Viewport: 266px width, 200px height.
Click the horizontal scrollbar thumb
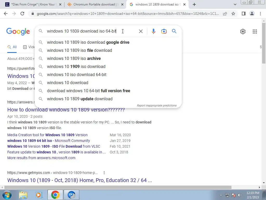pyautogui.click(x=118, y=187)
